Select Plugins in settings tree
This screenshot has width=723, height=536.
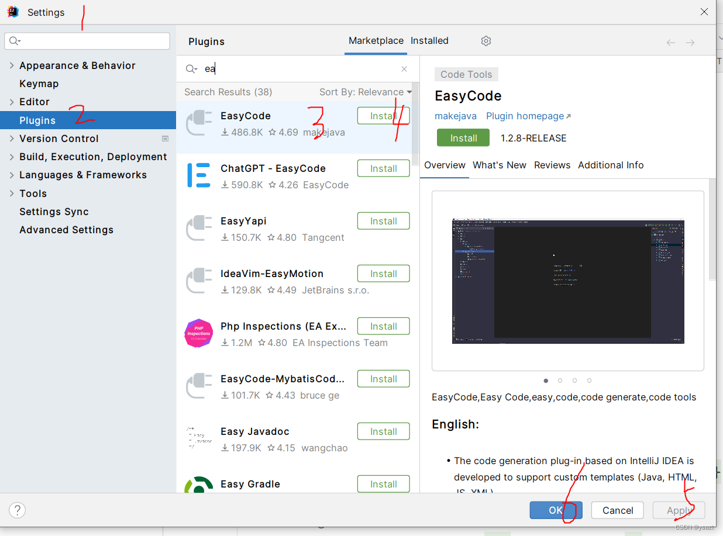pyautogui.click(x=88, y=120)
